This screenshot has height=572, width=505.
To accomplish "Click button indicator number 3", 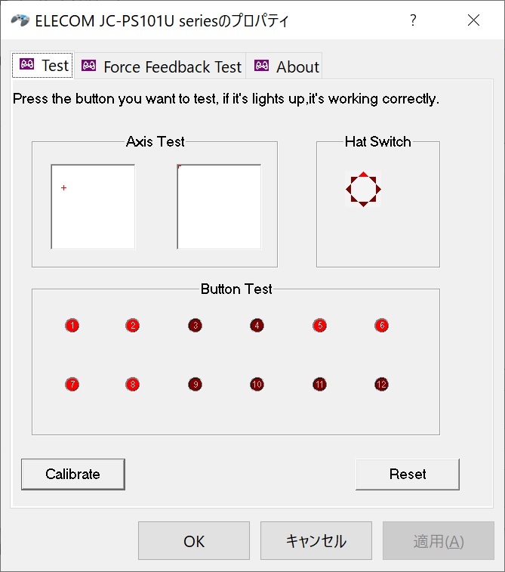I will (x=196, y=326).
